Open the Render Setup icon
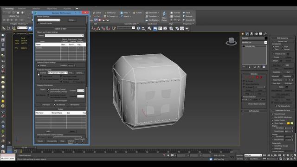The height and width of the screenshot is (167, 297). [x=177, y=28]
